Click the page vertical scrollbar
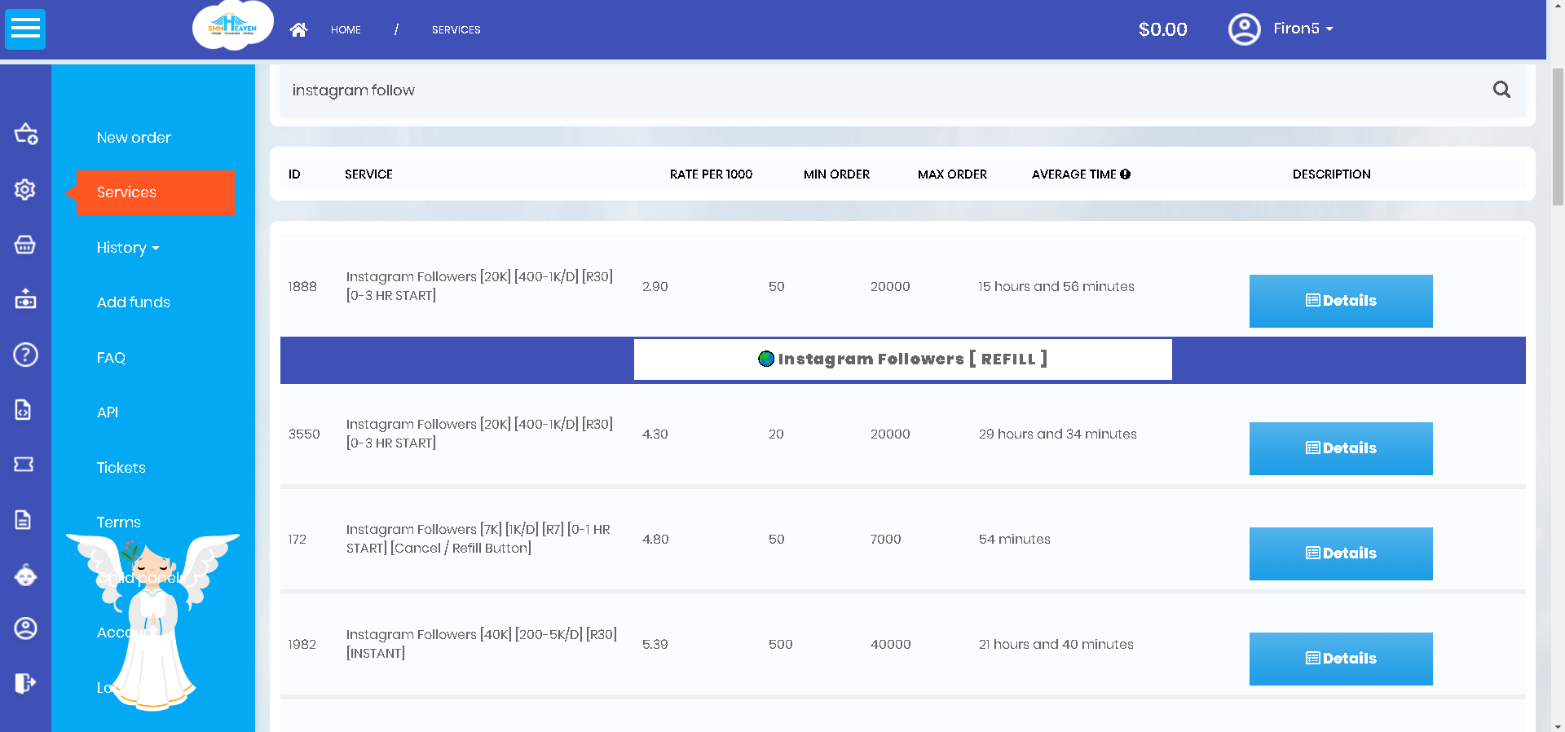 (x=1558, y=139)
